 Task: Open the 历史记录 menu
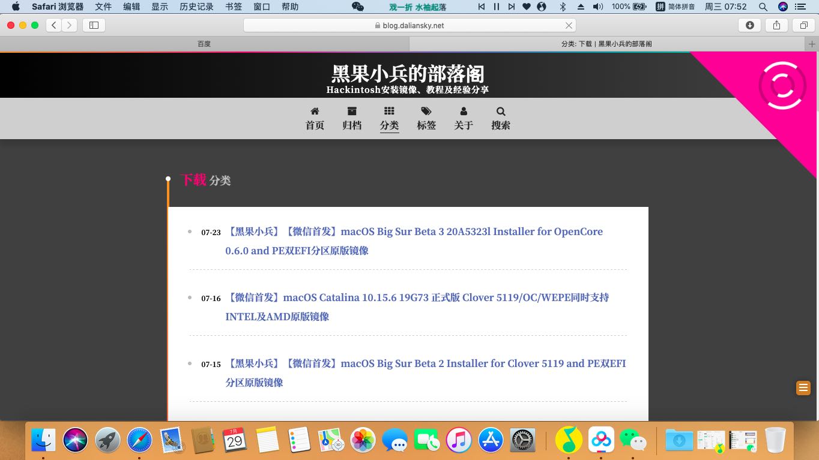(196, 7)
